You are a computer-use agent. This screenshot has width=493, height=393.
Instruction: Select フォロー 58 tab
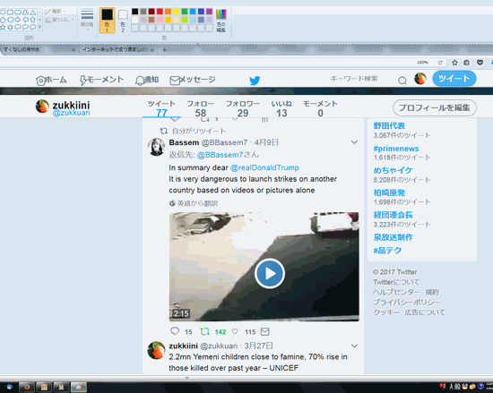coord(200,108)
